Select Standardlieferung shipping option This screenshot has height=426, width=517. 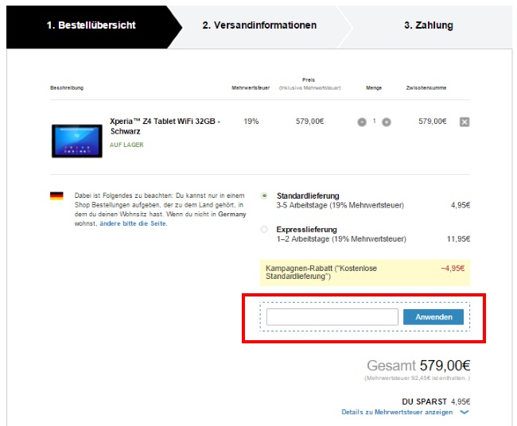tap(264, 196)
